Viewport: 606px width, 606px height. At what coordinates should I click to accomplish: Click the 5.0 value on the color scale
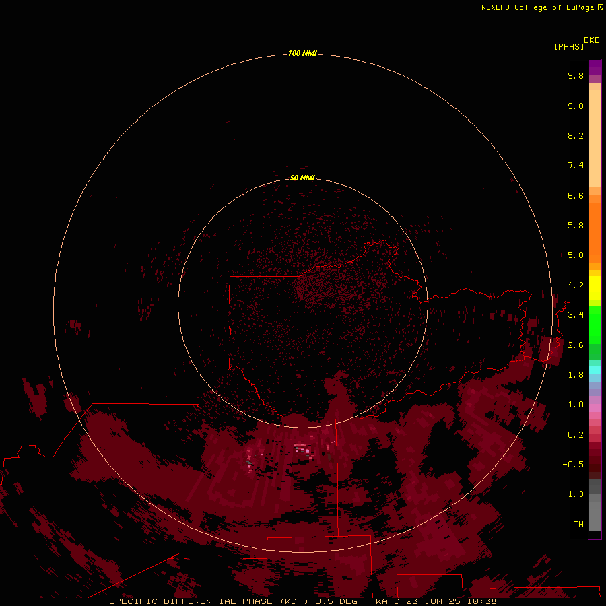point(576,255)
